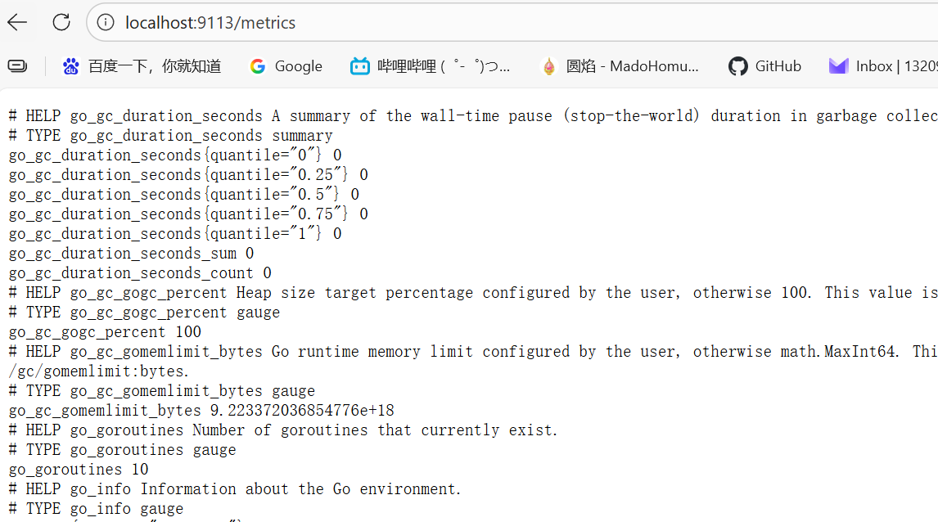
Task: Open the 哔哩哔哩 bookmark label
Action: (444, 66)
